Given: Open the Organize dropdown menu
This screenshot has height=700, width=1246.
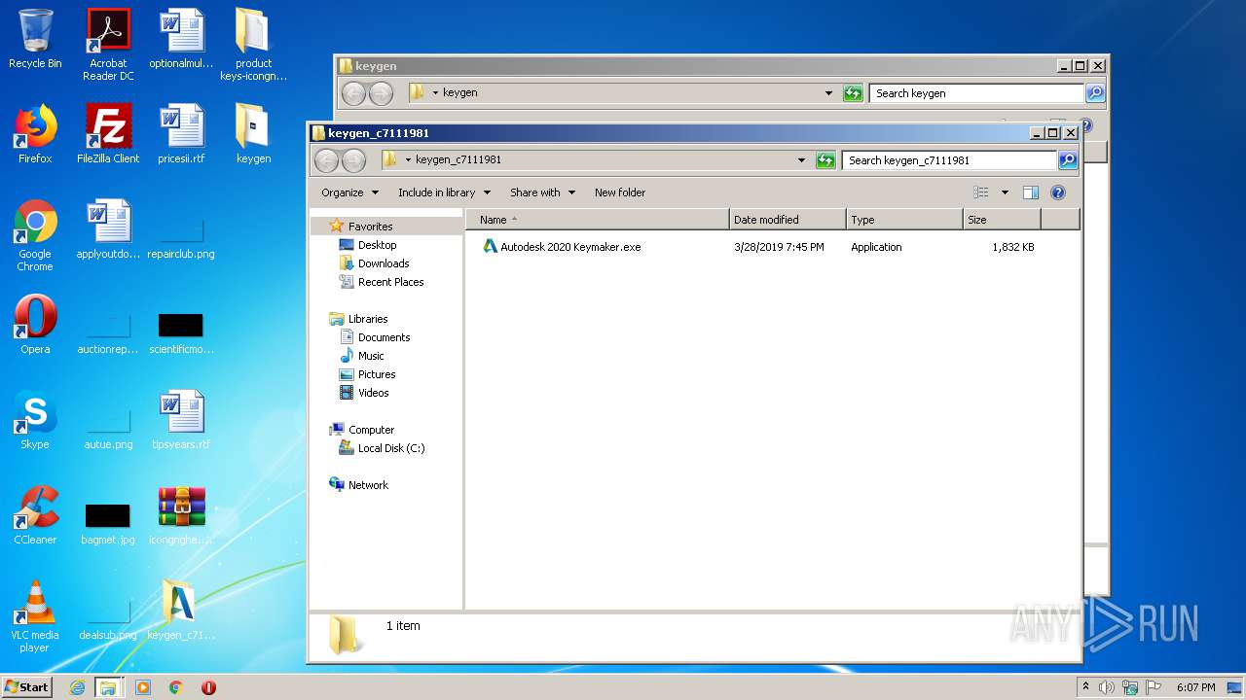Looking at the screenshot, I should click(x=349, y=192).
